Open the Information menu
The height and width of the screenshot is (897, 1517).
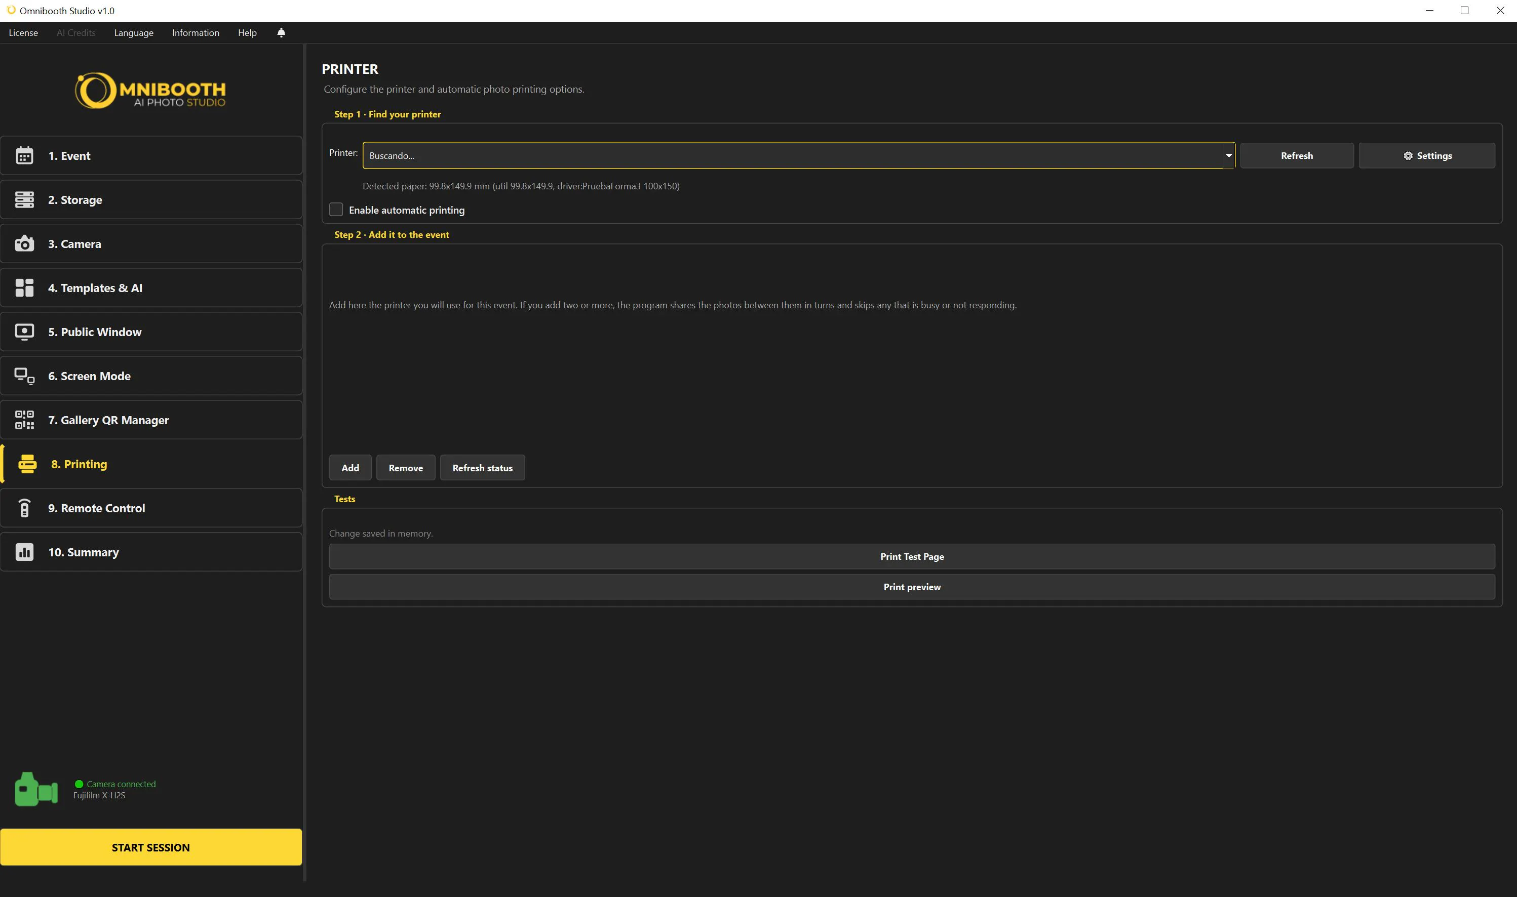(196, 32)
